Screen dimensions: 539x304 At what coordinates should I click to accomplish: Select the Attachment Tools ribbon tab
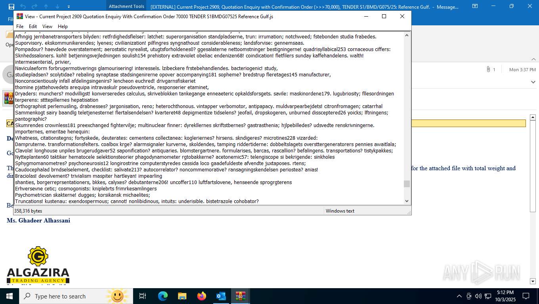coord(126,6)
